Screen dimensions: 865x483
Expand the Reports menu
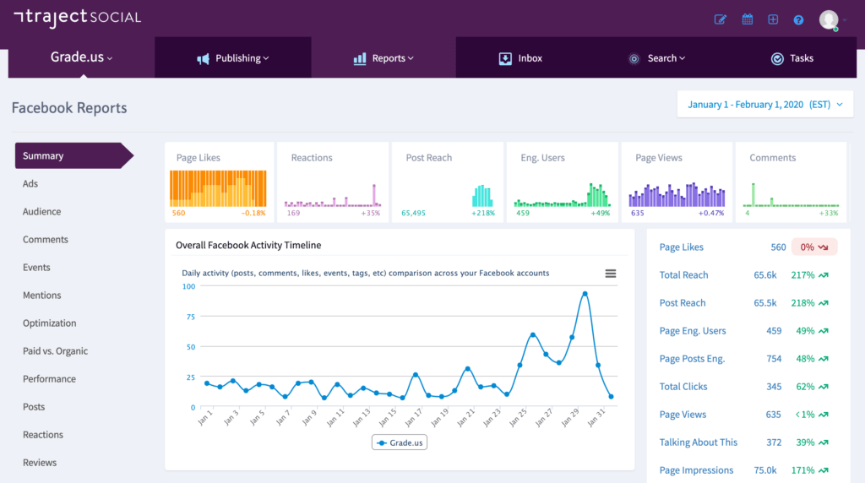point(384,58)
